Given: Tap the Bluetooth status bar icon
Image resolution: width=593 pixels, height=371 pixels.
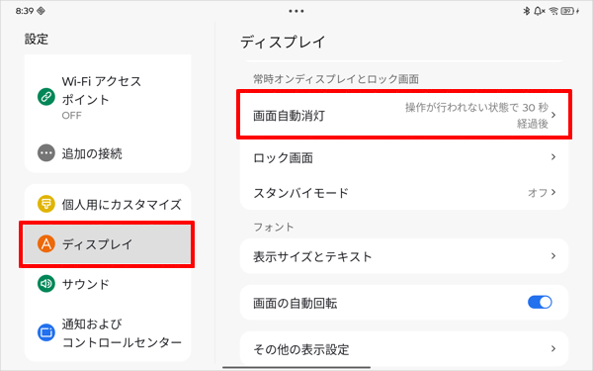Looking at the screenshot, I should (527, 11).
